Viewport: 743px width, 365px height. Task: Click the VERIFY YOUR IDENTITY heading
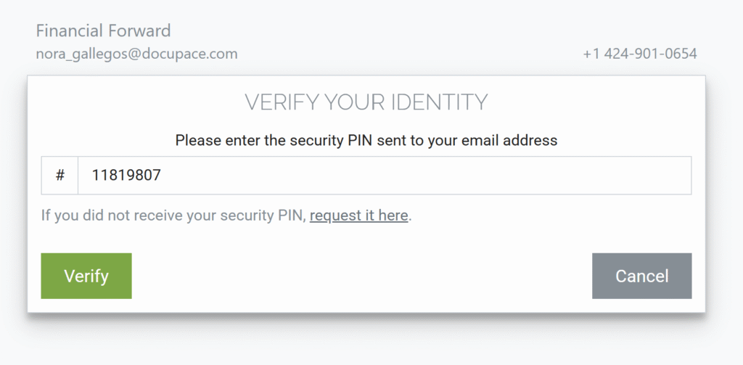[366, 102]
